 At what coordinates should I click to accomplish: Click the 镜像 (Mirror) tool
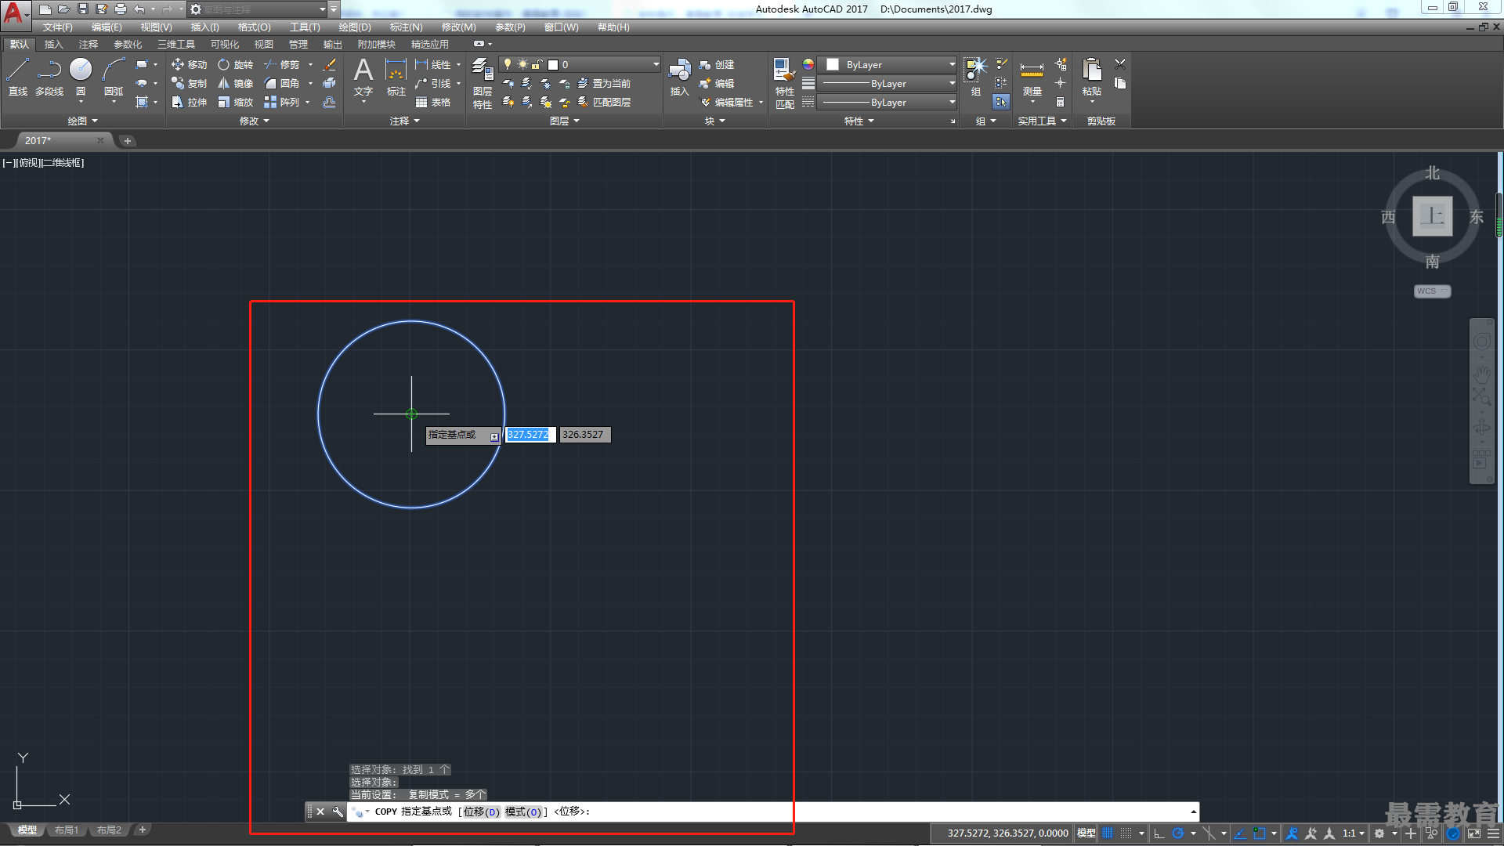tap(236, 83)
